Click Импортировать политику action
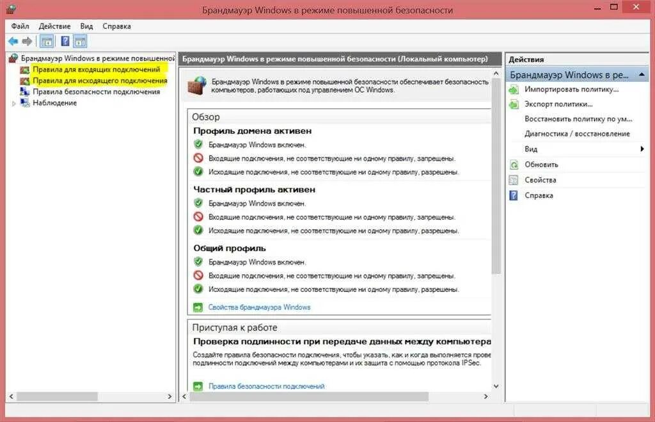The height and width of the screenshot is (422, 655). tap(571, 89)
